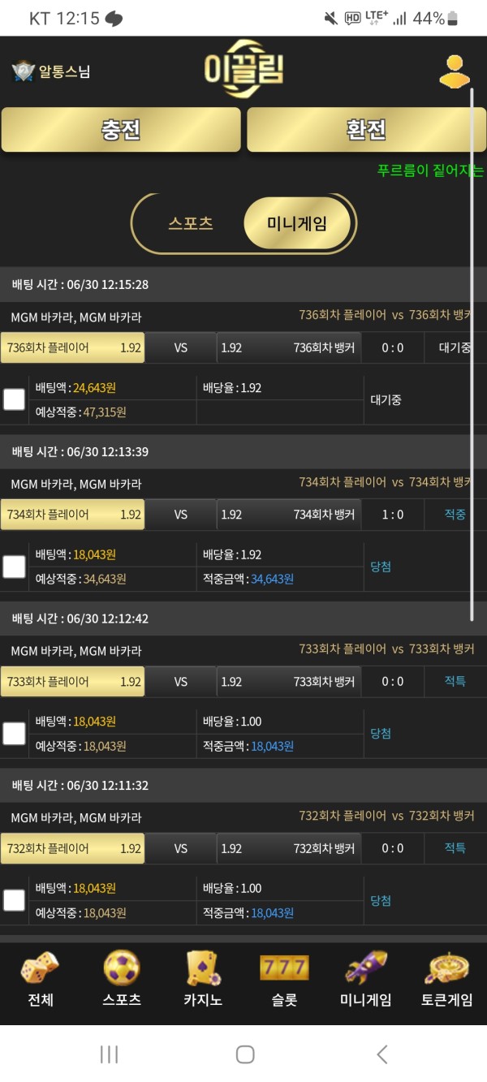487x1082 pixels.
Task: Check the 733회차 bet checkbox
Action: click(x=14, y=734)
